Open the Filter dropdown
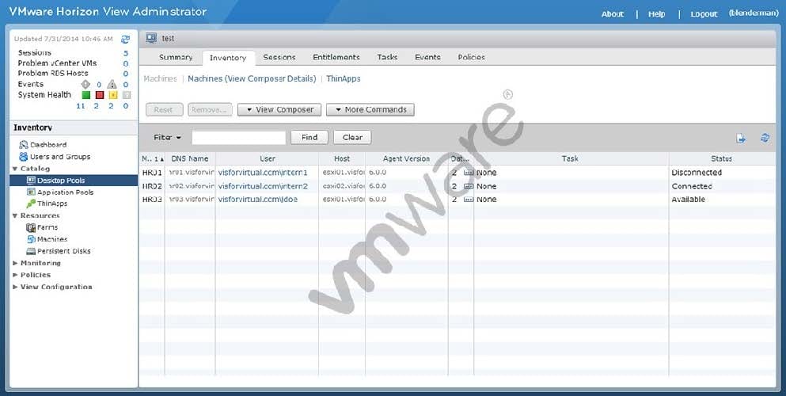The image size is (786, 396). point(168,137)
